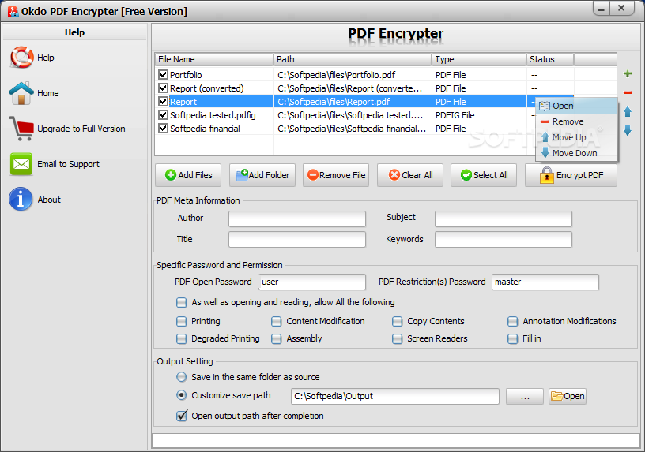Viewport: 645px width, 452px height.
Task: Choose Move Up from the context menu
Action: 576,137
